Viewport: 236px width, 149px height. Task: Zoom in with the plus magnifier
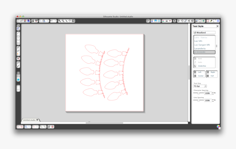[60, 21]
